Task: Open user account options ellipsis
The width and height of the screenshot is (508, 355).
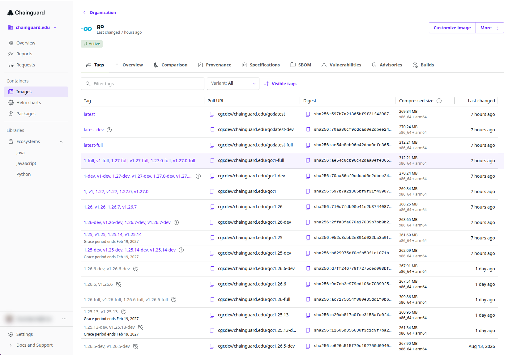Action: [x=64, y=319]
